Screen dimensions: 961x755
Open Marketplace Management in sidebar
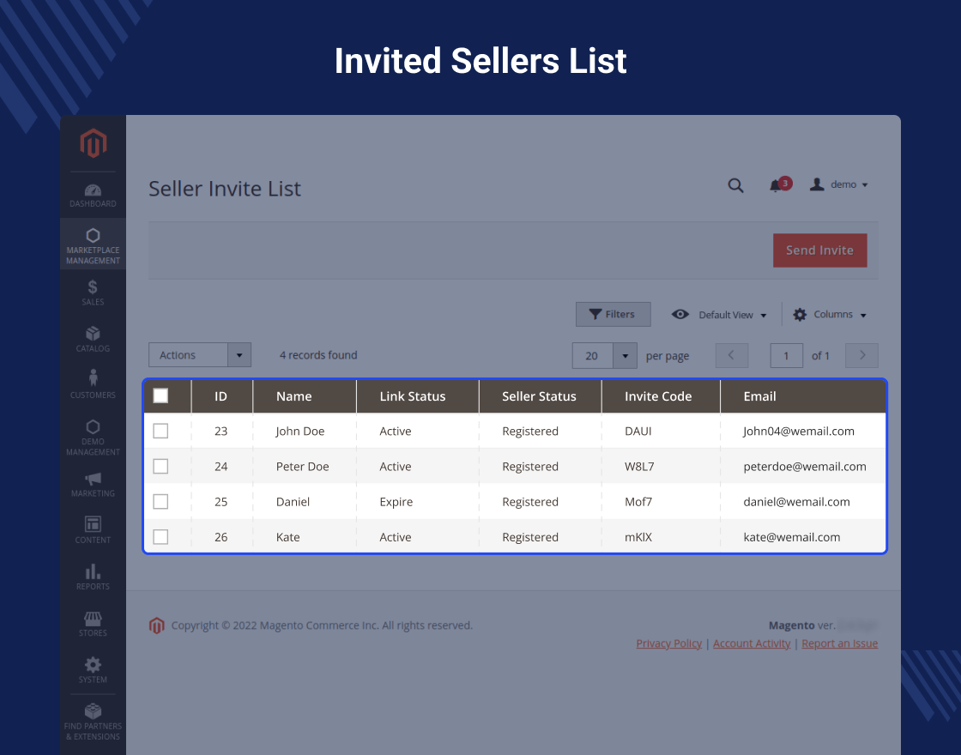point(94,245)
